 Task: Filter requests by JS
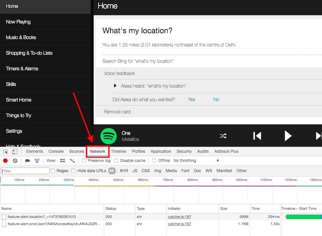[x=135, y=171]
